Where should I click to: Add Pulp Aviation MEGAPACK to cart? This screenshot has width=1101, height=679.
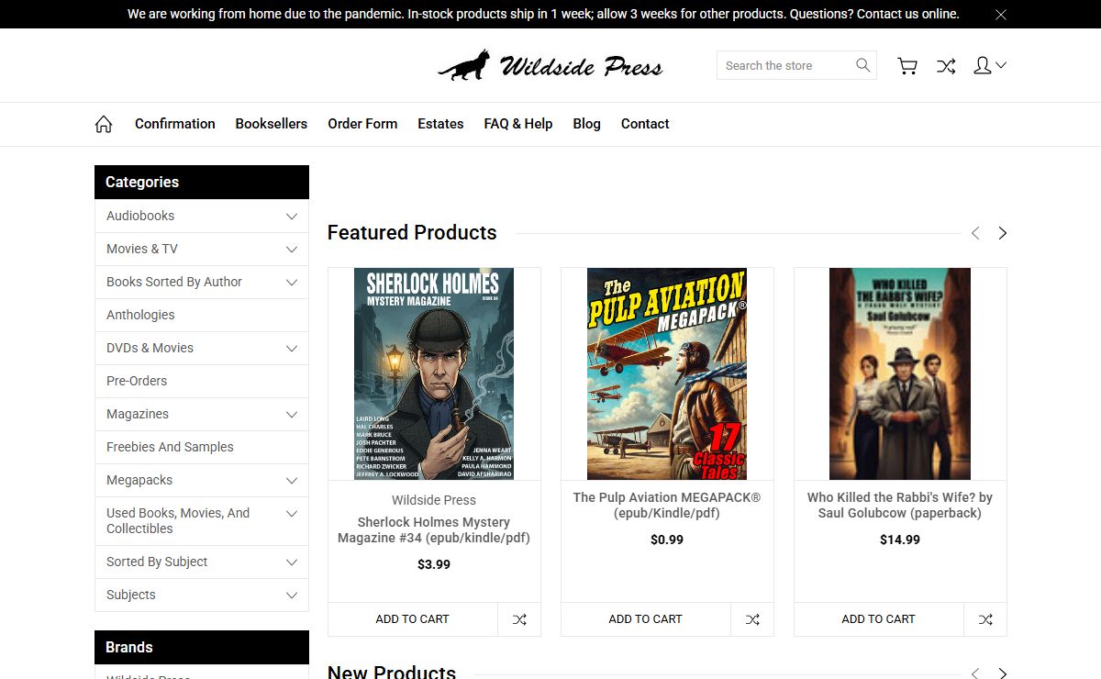point(645,619)
